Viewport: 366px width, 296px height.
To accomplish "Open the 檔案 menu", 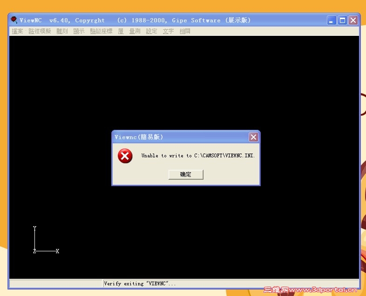I will pos(18,31).
